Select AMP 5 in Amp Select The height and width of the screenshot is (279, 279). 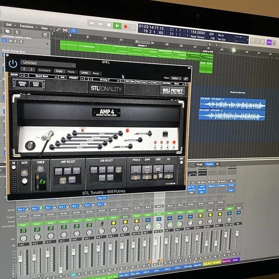(72, 179)
